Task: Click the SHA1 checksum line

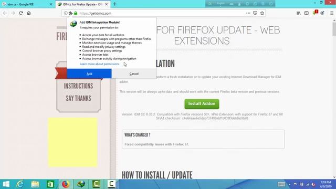Action: coord(202,118)
